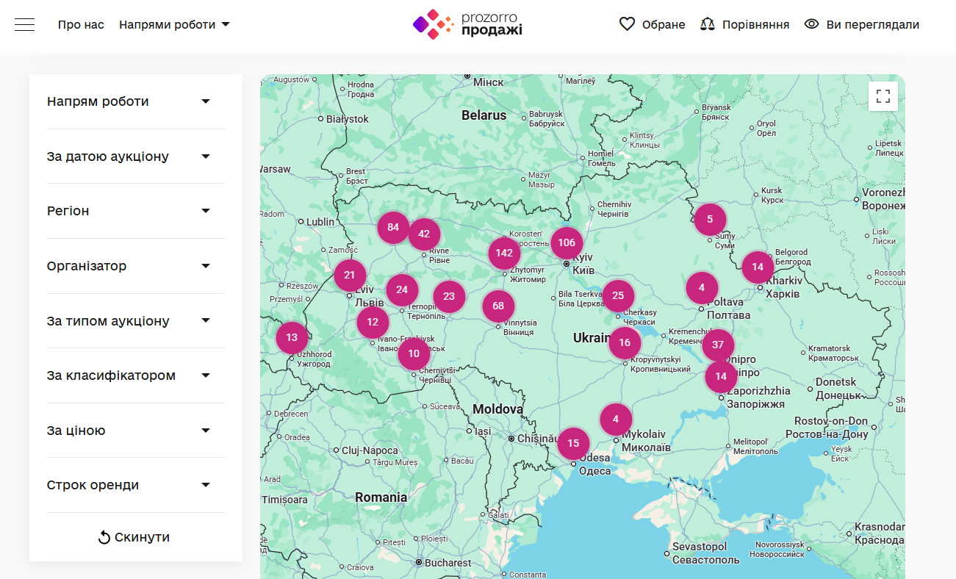The image size is (956, 579).
Task: Select the map cluster marked 142
Action: point(504,253)
